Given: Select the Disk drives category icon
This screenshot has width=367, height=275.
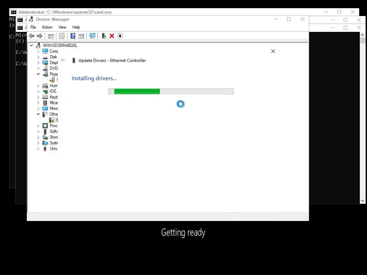Looking at the screenshot, I should pos(45,57).
